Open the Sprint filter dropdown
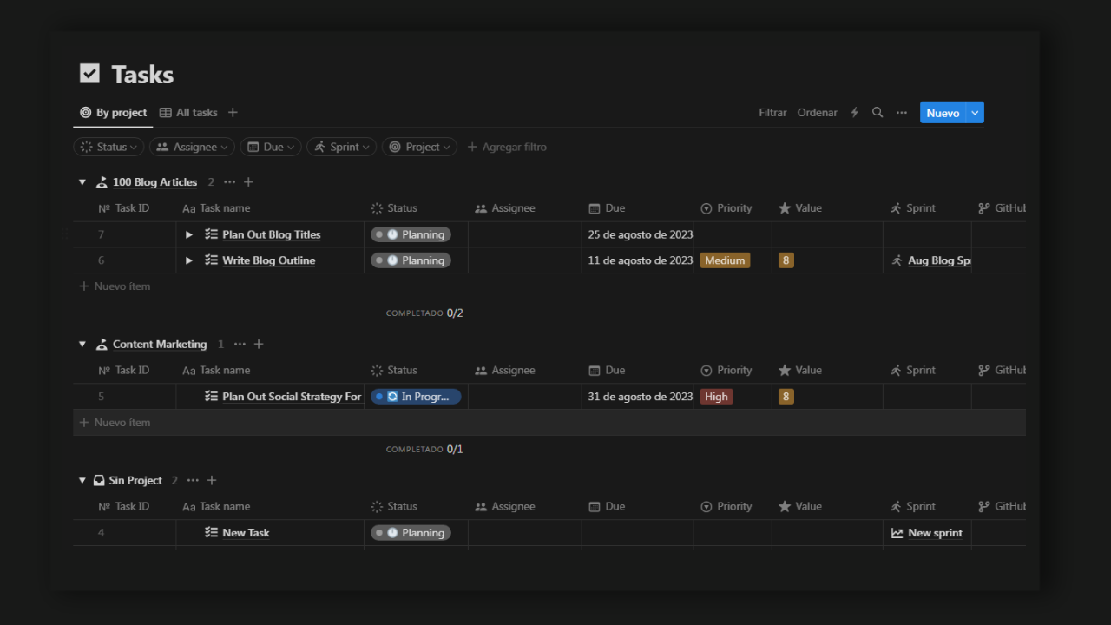This screenshot has width=1111, height=625. click(342, 147)
